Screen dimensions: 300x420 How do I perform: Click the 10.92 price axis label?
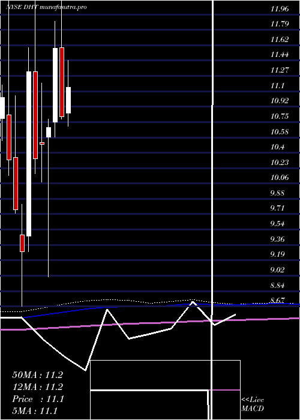(280, 101)
